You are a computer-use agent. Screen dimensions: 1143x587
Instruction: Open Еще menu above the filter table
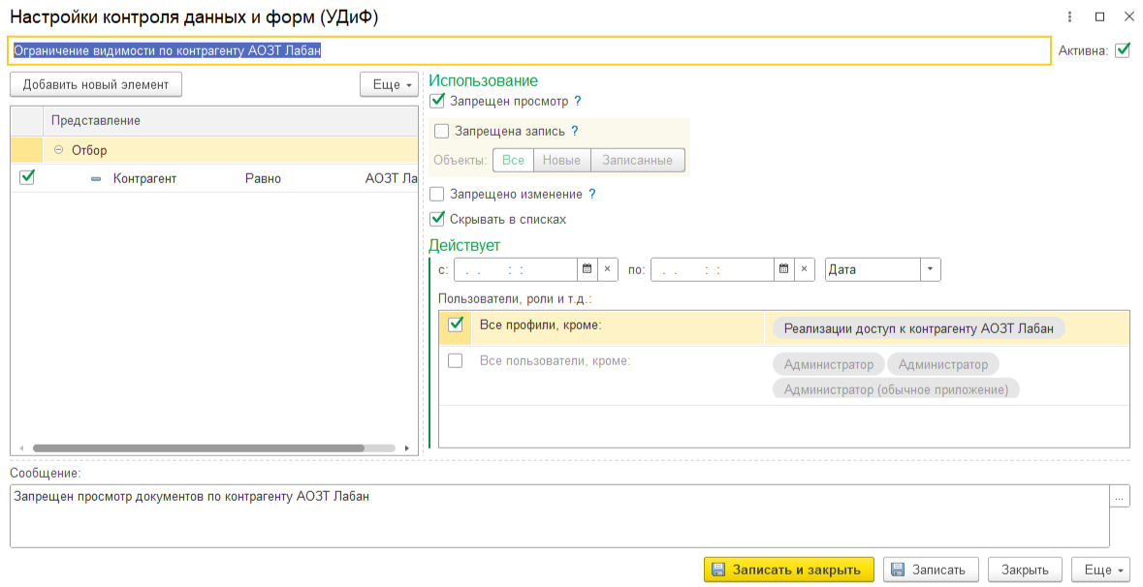(x=388, y=84)
